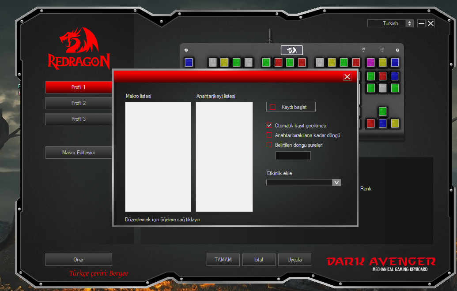Select the yellow ScrLk key
This screenshot has width=457, height=291.
point(382,62)
